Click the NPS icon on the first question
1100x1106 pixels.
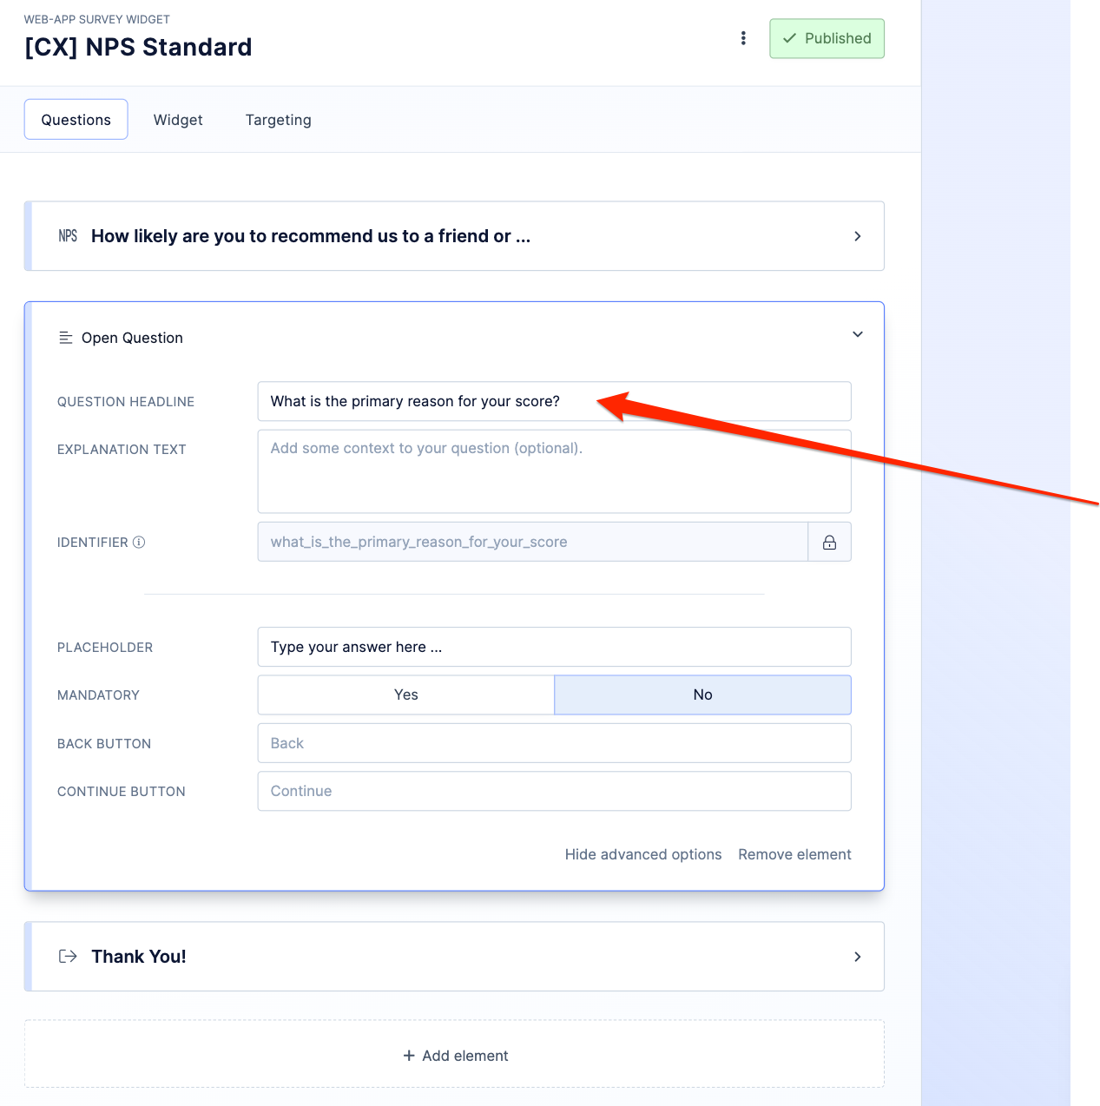pyautogui.click(x=68, y=235)
